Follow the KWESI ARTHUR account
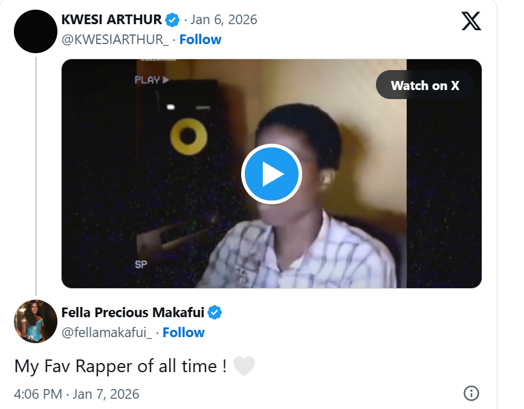 pos(201,40)
